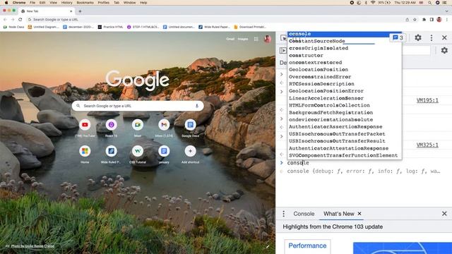Open DevTools settings gear icon
This screenshot has width=452, height=254.
pos(418,37)
